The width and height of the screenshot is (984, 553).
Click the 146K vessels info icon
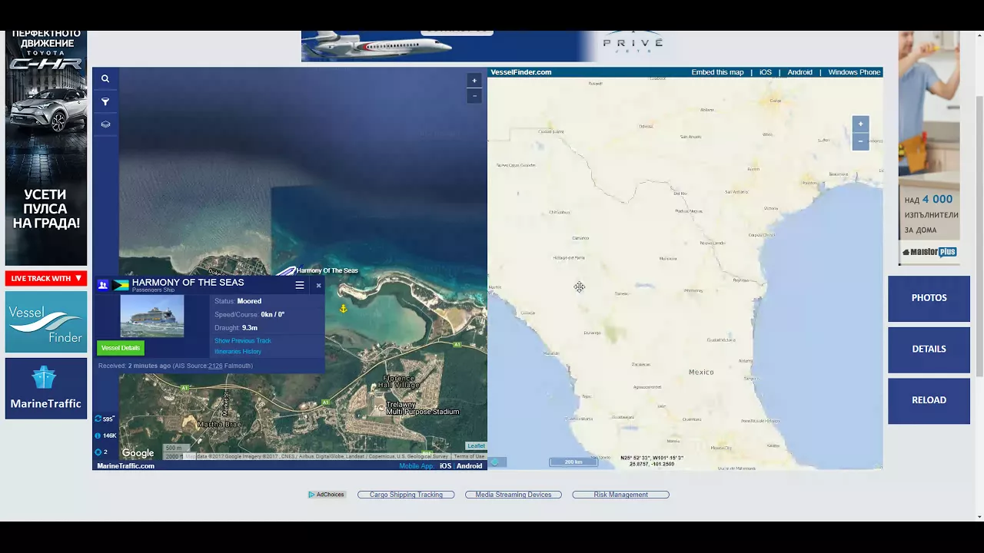(x=98, y=435)
